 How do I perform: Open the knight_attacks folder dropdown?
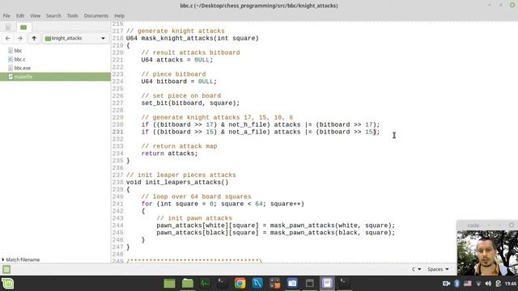tap(75, 38)
